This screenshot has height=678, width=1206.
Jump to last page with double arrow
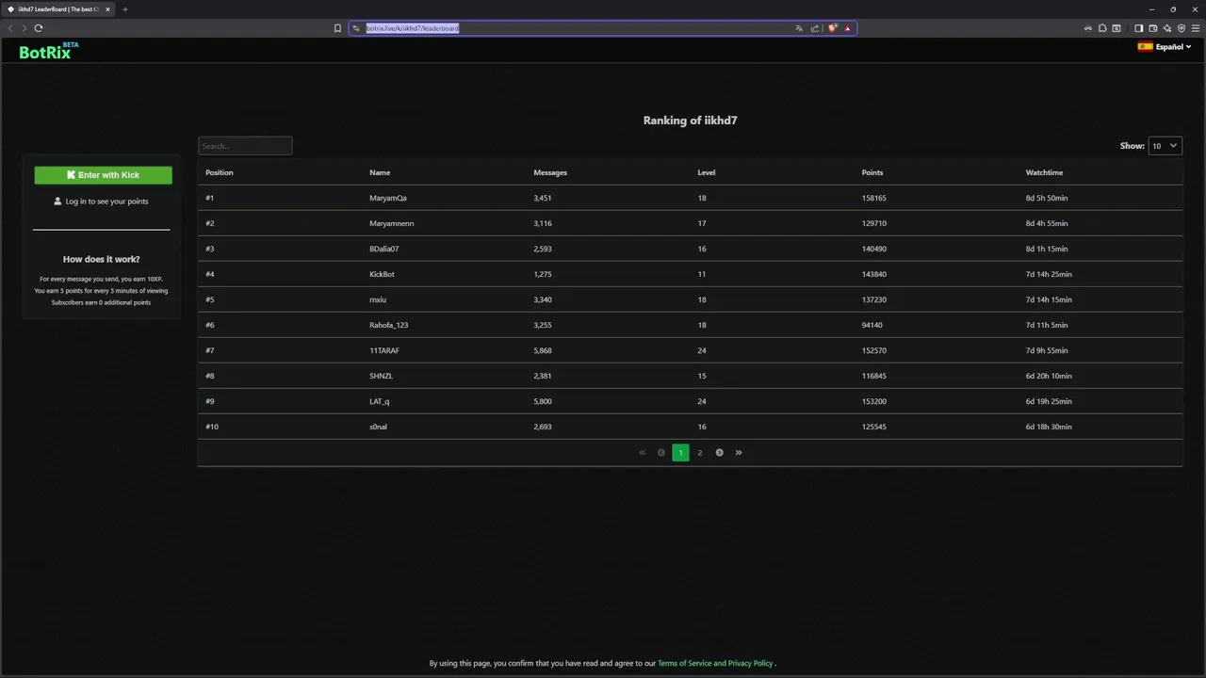(739, 453)
